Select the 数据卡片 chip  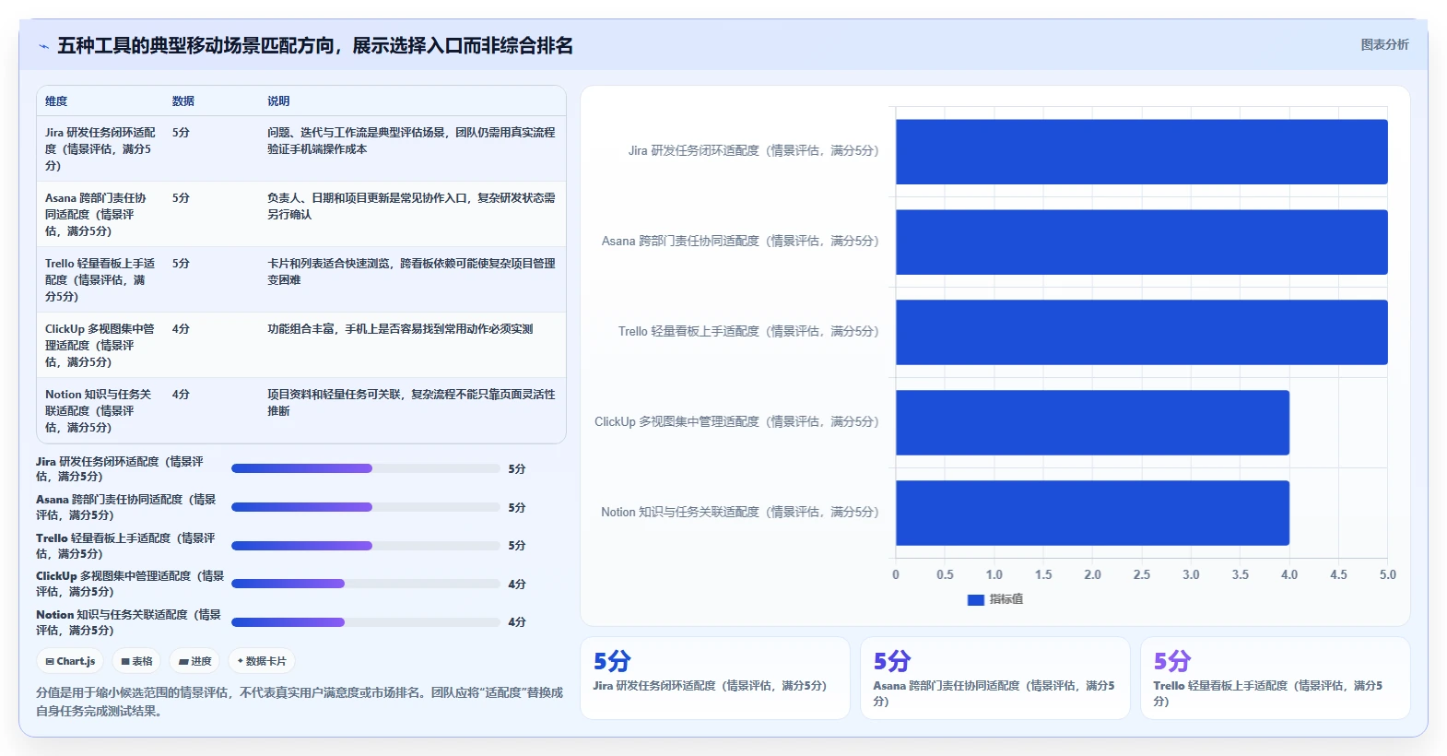262,661
